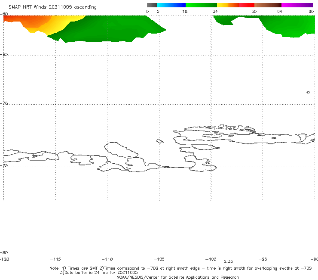Click the 'NOAA/NESDIS/Center for Satellite Applications and Research' credit
Image resolution: width=318 pixels, height=280 pixels.
[x=177, y=277]
